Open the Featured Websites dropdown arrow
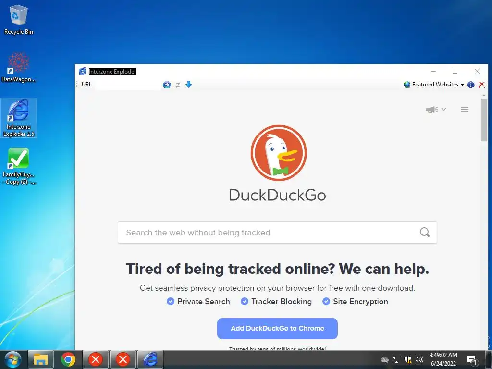The width and height of the screenshot is (492, 369). [462, 85]
